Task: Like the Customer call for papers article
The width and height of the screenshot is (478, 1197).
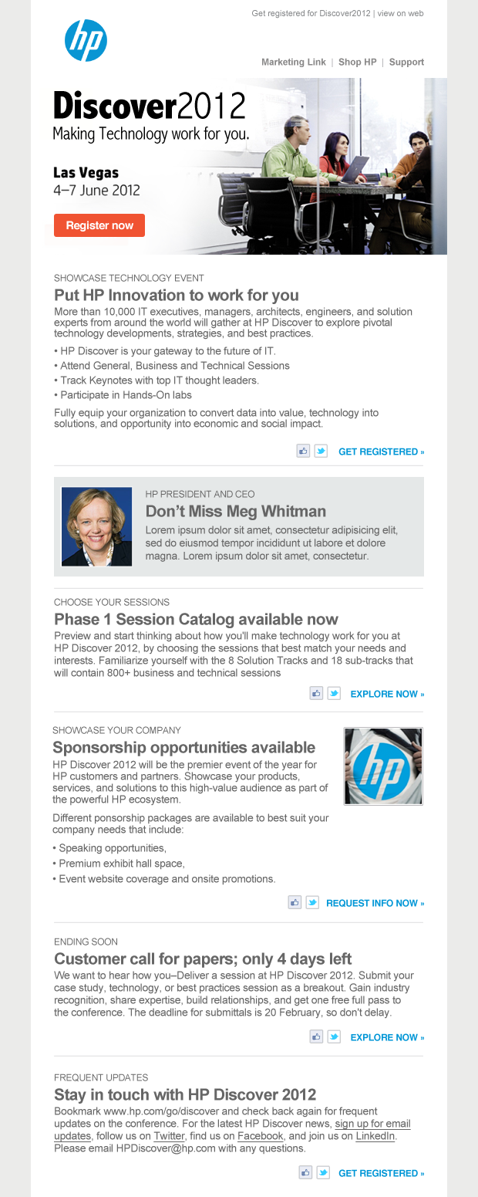Action: tap(316, 1036)
